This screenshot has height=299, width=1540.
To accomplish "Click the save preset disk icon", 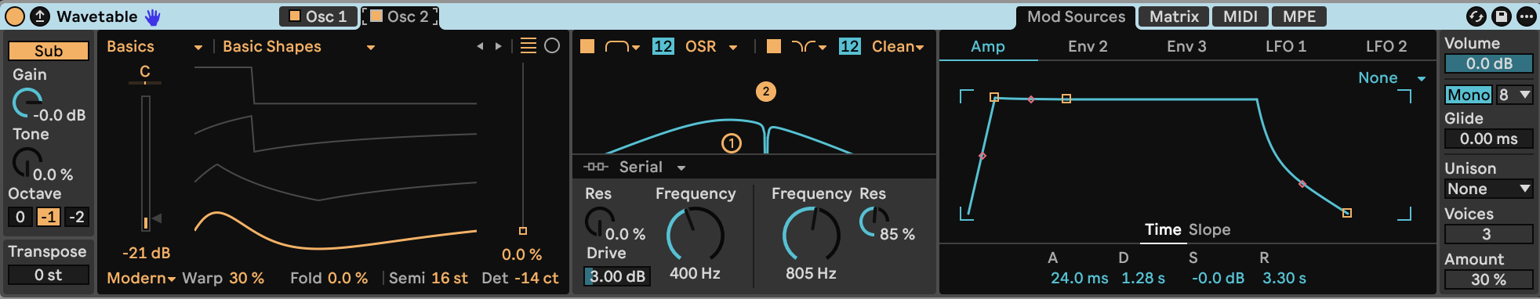I will [1501, 16].
